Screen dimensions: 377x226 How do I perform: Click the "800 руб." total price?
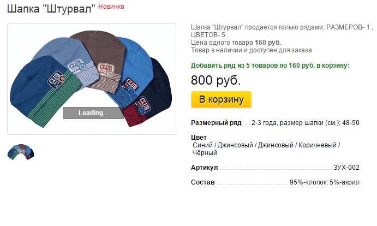[216, 80]
